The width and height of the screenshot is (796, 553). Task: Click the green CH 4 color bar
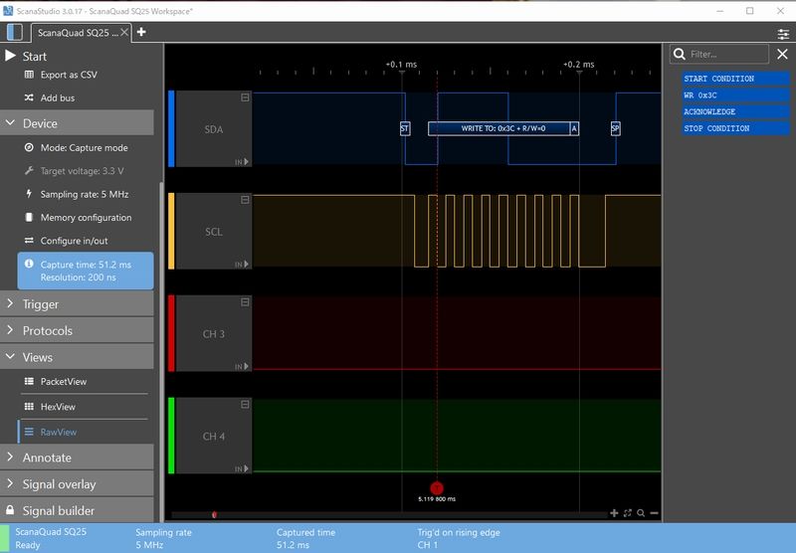(x=171, y=436)
